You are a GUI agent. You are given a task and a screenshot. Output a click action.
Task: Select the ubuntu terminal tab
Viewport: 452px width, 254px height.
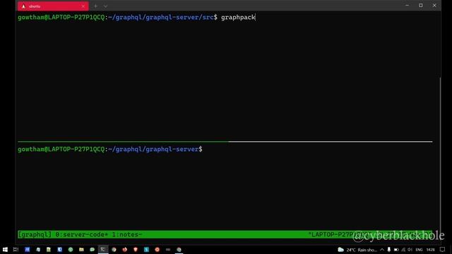(x=53, y=6)
